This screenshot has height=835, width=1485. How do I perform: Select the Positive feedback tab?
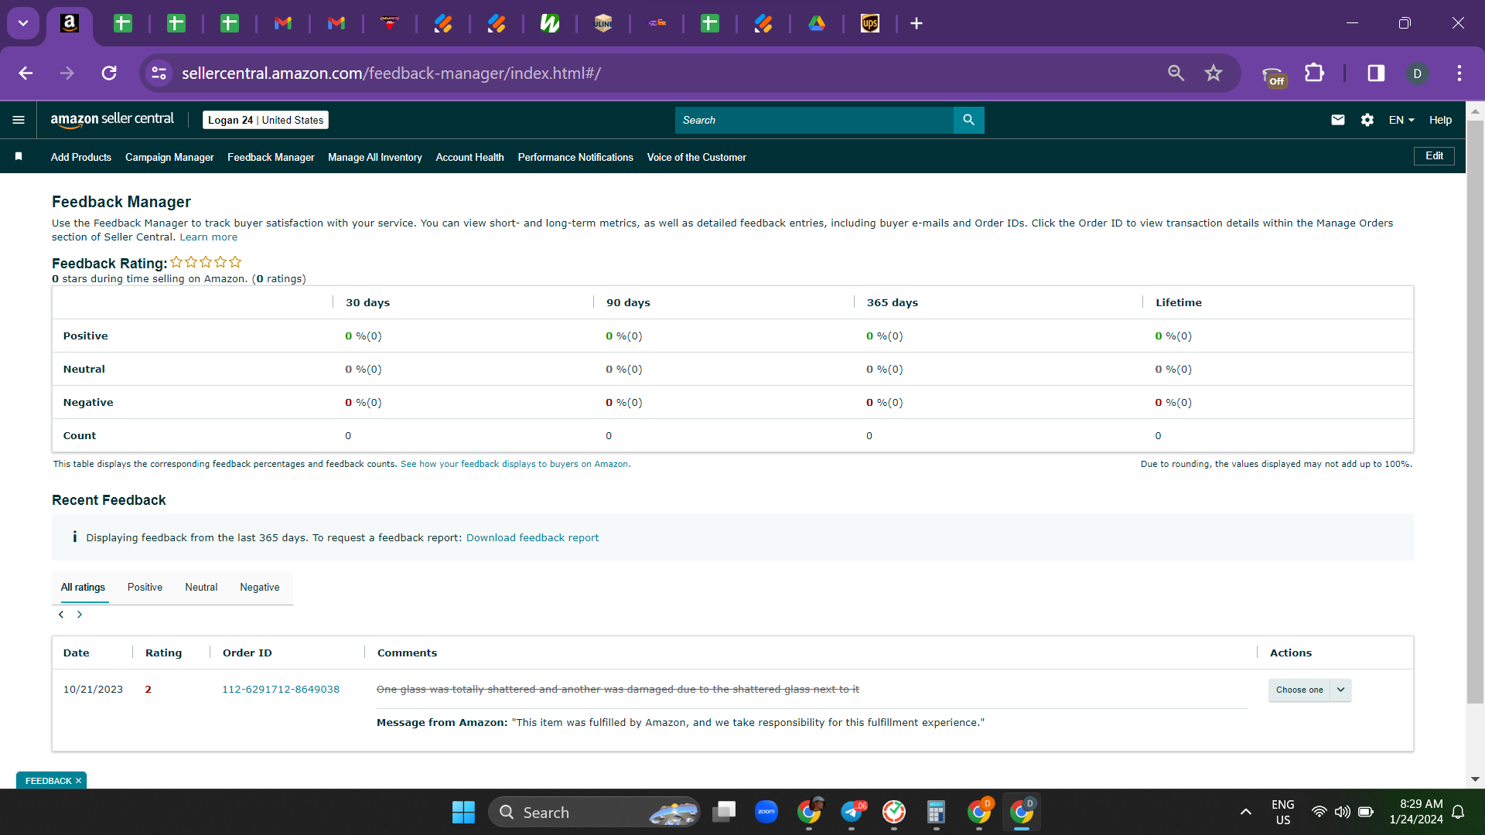[145, 588]
